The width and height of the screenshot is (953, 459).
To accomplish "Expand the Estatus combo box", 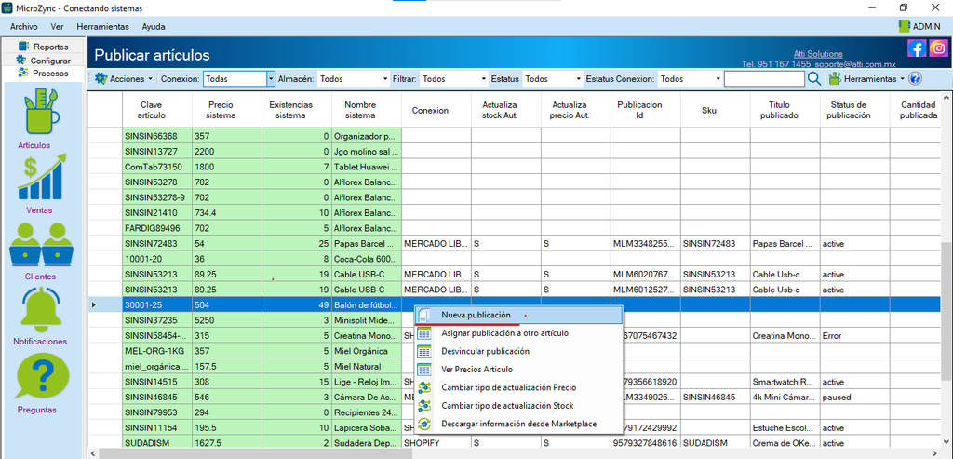I will [579, 79].
